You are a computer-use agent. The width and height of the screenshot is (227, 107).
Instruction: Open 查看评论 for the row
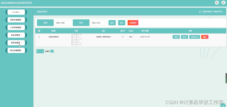(x=194, y=37)
